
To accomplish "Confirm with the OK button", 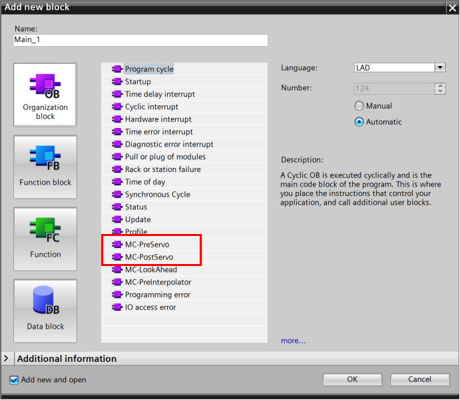I will [352, 379].
